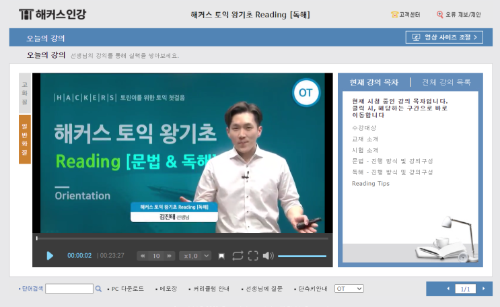Open 메모장 notepad link
This screenshot has width=500, height=307.
(168, 289)
